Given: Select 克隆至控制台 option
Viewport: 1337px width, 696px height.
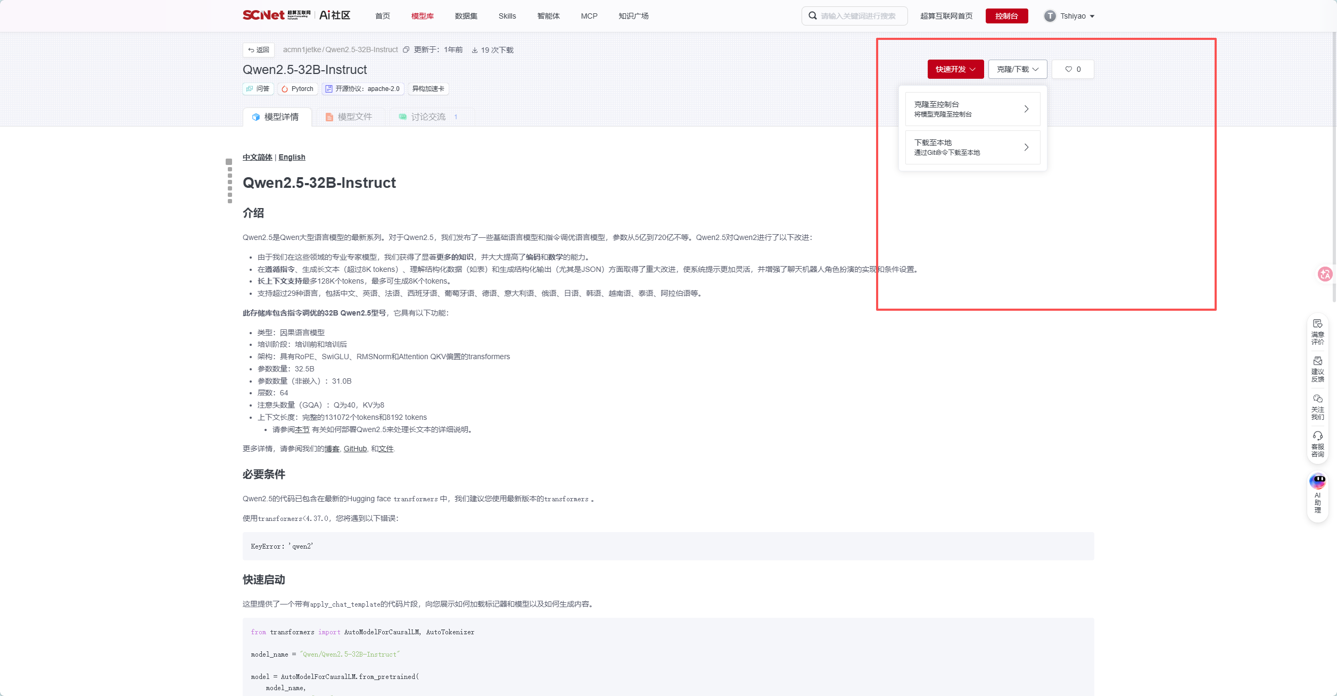Looking at the screenshot, I should (972, 109).
